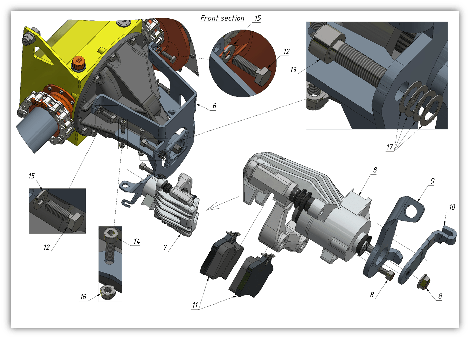Click part number 7 callout
This screenshot has height=339, width=470.
pyautogui.click(x=165, y=248)
